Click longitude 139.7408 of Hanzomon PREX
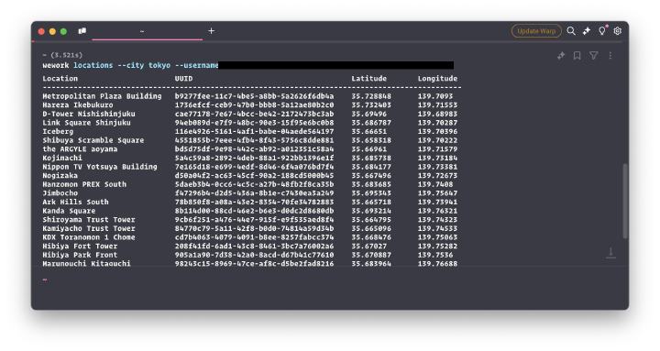 (435, 184)
